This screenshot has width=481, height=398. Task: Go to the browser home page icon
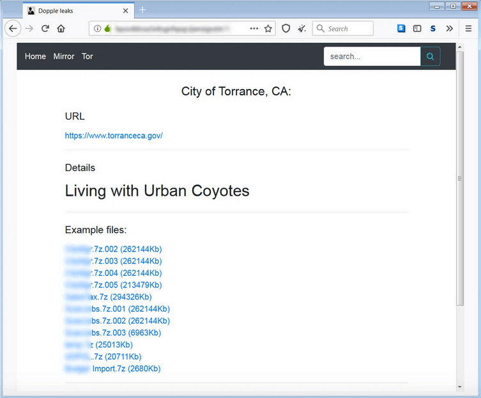61,28
